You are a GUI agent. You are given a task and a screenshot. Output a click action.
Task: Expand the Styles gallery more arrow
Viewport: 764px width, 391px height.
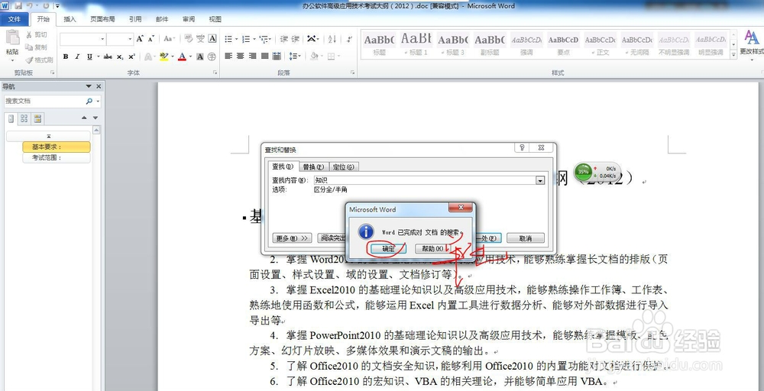(x=733, y=55)
